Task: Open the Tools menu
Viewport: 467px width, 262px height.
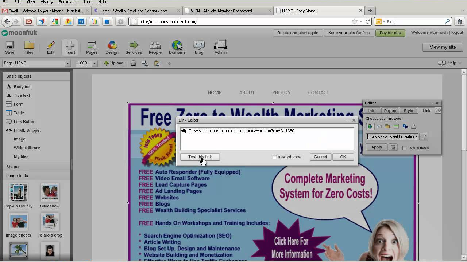Action: tap(88, 2)
